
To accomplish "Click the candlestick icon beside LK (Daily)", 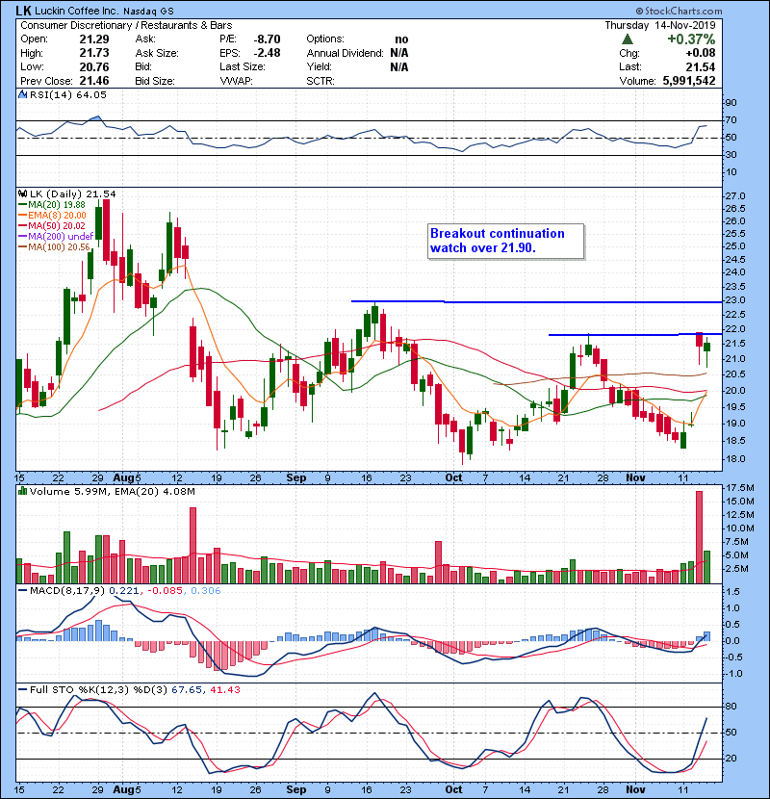I will click(22, 193).
